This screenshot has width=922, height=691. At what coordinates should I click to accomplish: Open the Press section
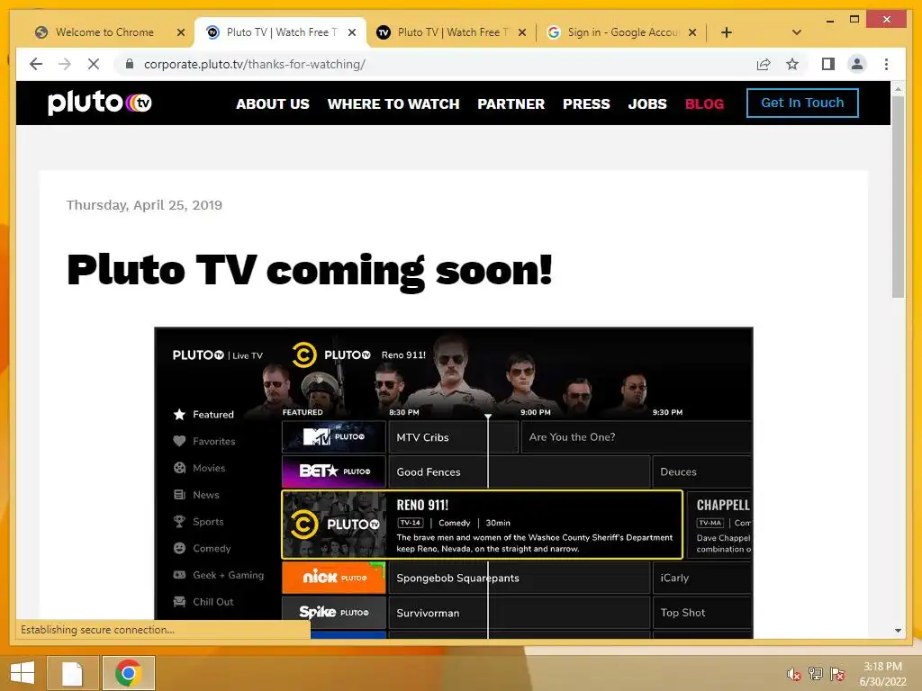tap(586, 104)
